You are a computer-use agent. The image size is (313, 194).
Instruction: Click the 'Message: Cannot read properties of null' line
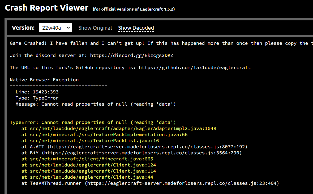pyautogui.click(x=96, y=104)
